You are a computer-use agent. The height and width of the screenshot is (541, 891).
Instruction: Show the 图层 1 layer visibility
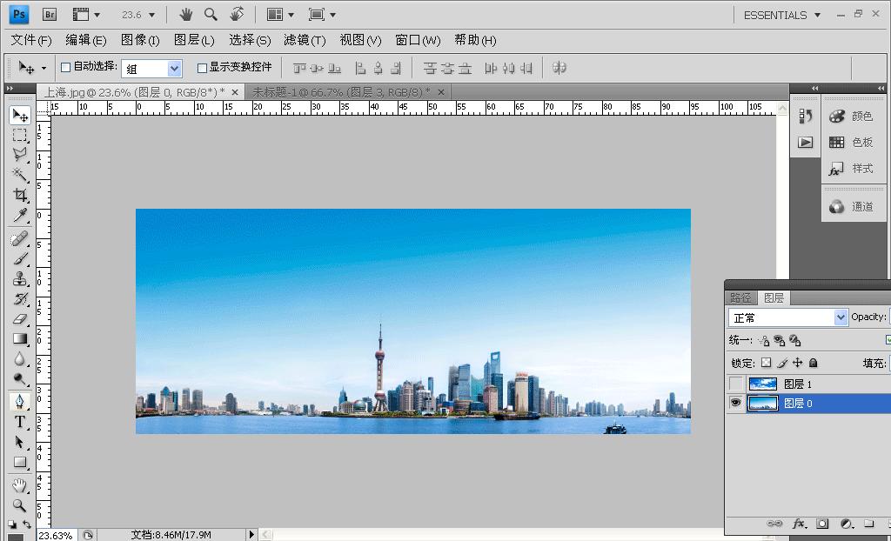pyautogui.click(x=735, y=383)
